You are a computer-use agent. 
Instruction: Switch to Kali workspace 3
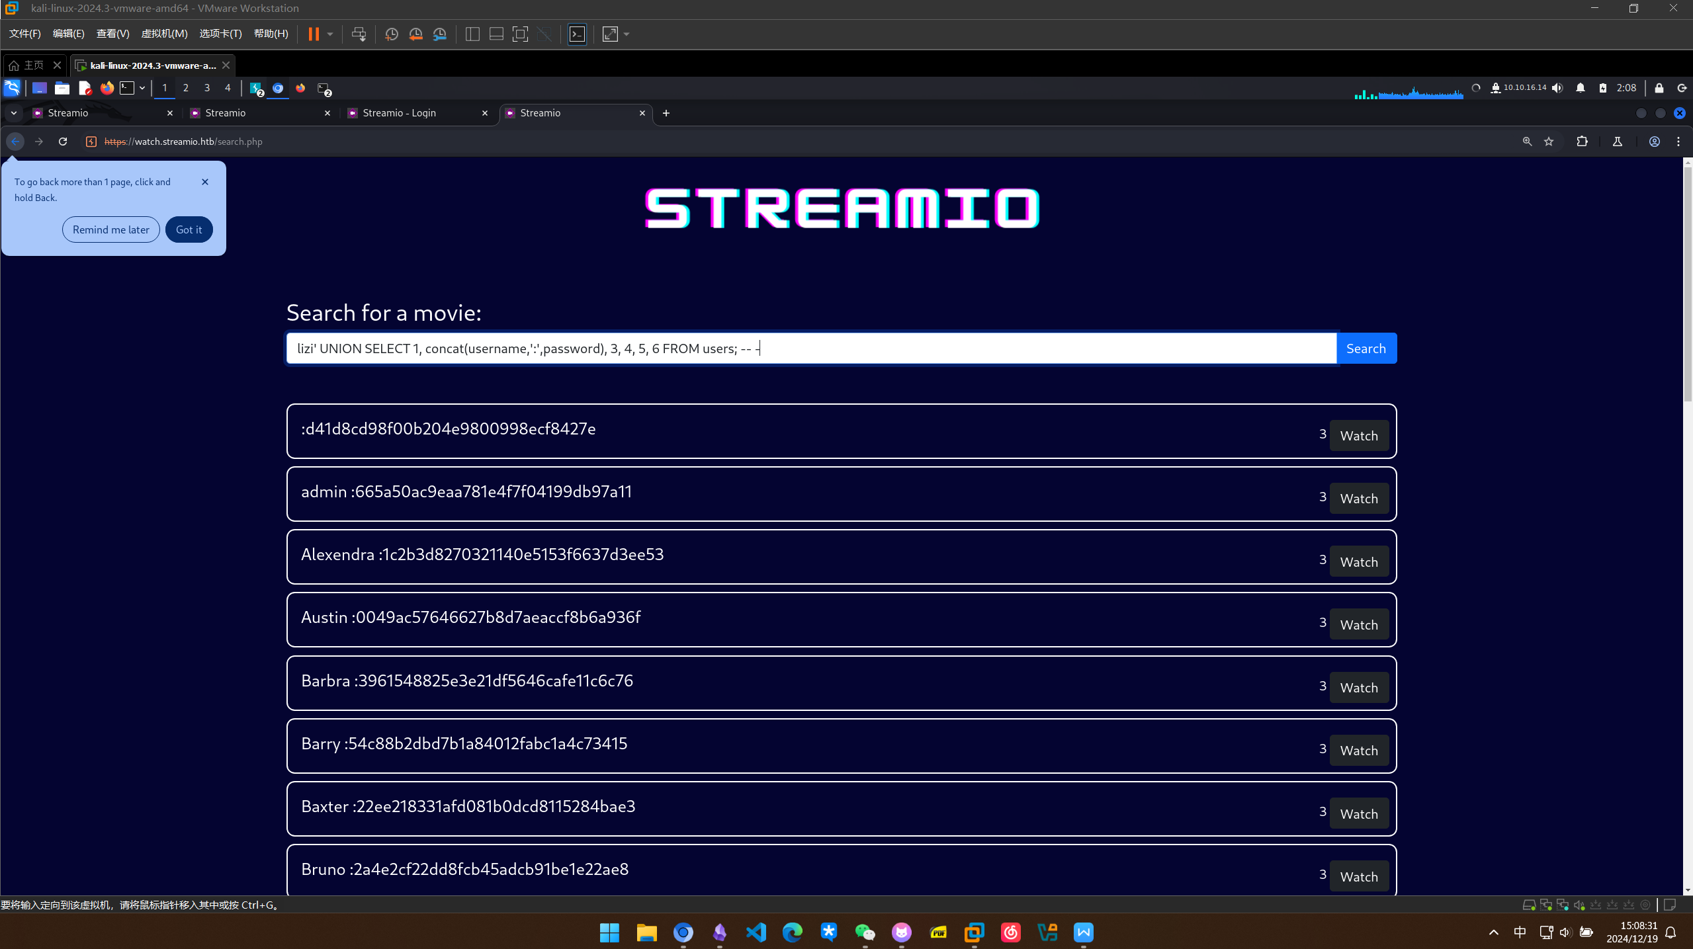tap(207, 88)
